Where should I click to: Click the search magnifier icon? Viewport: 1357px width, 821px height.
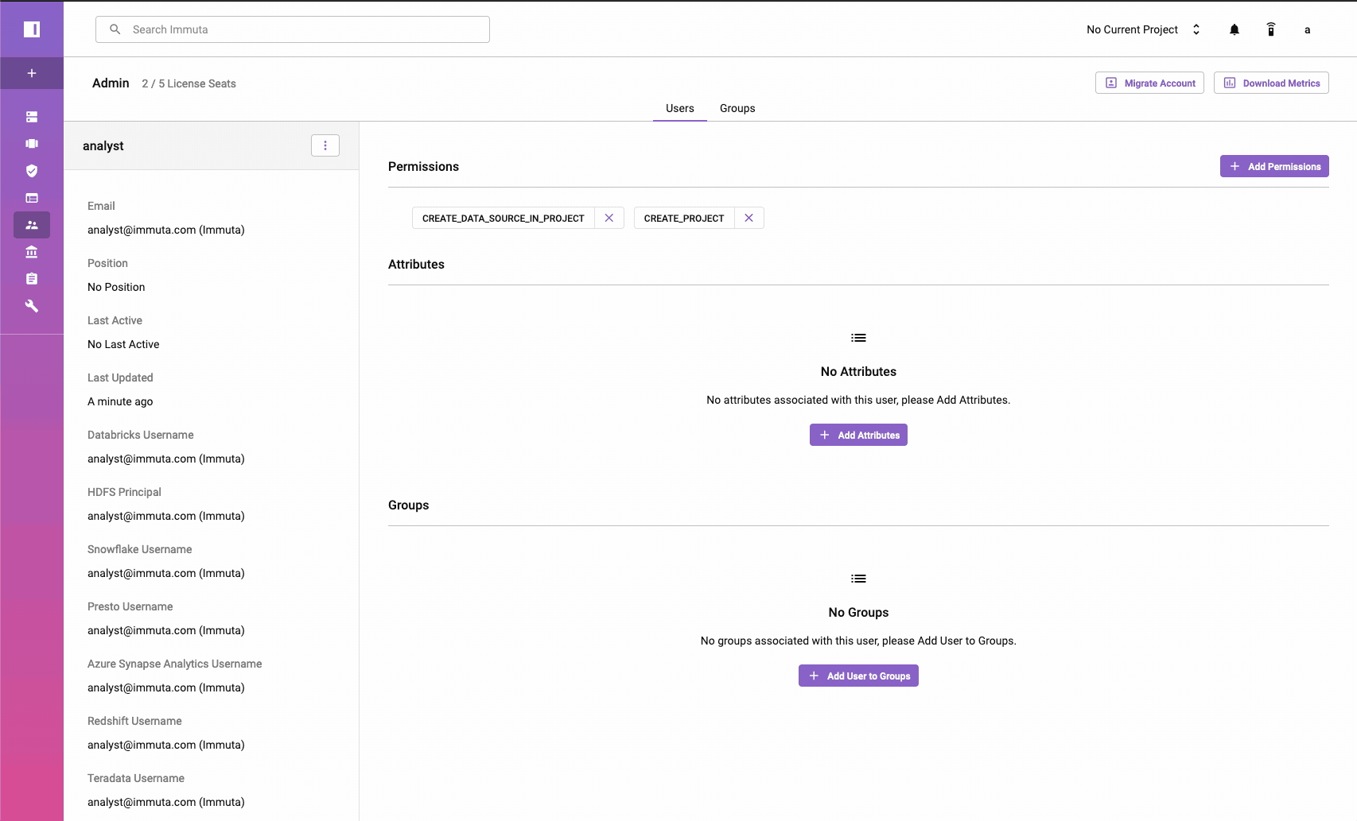point(115,29)
